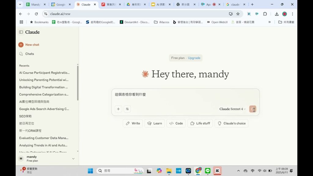Viewport: 313px width, 176px height.
Task: Click into the chat message input field
Action: click(185, 95)
